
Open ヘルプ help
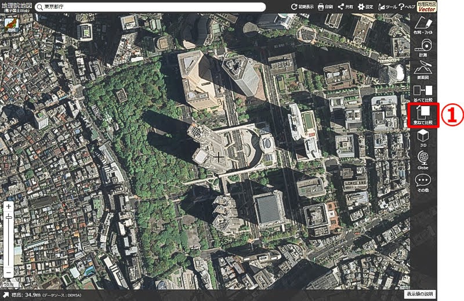pos(407,6)
